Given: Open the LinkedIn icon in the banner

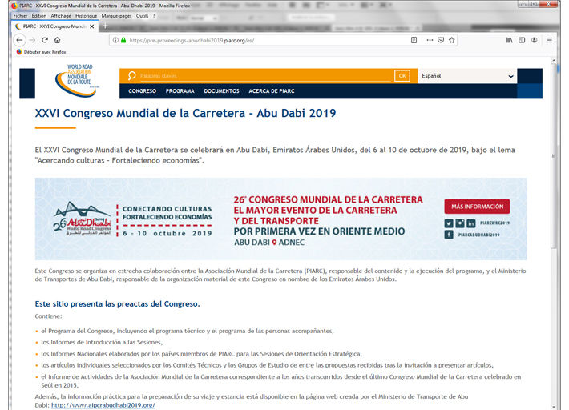Looking at the screenshot, I should point(470,223).
